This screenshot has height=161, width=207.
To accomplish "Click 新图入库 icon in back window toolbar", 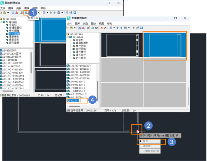I will (26, 13).
